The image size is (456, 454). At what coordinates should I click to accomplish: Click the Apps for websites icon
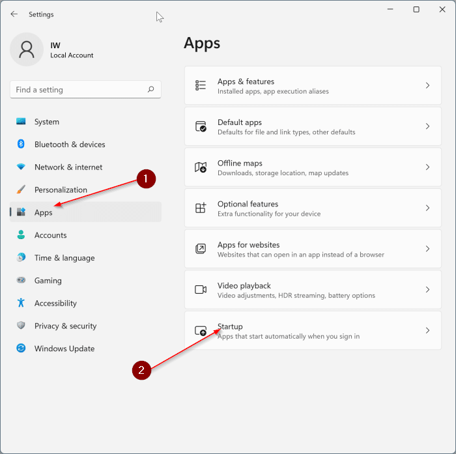(201, 249)
